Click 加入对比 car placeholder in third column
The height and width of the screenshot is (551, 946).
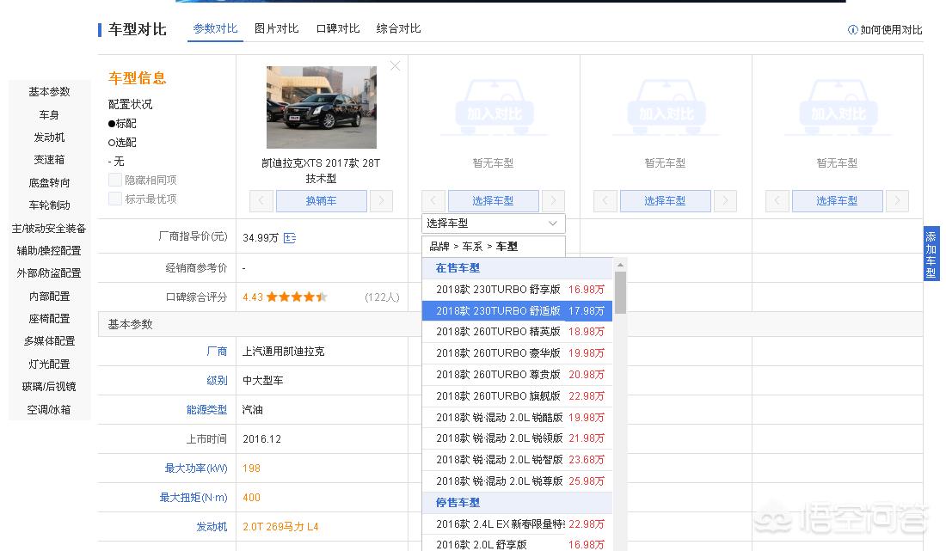666,107
